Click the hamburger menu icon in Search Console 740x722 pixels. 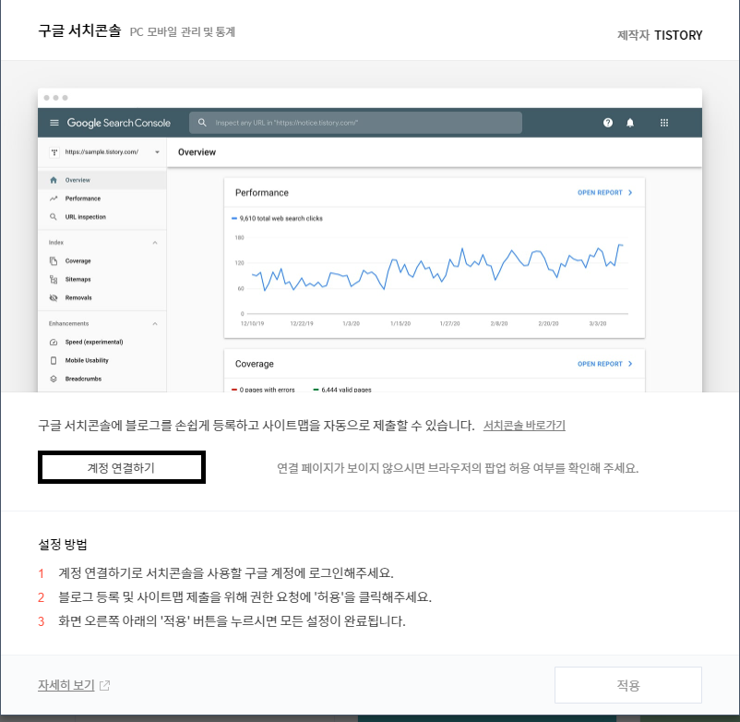[x=54, y=123]
